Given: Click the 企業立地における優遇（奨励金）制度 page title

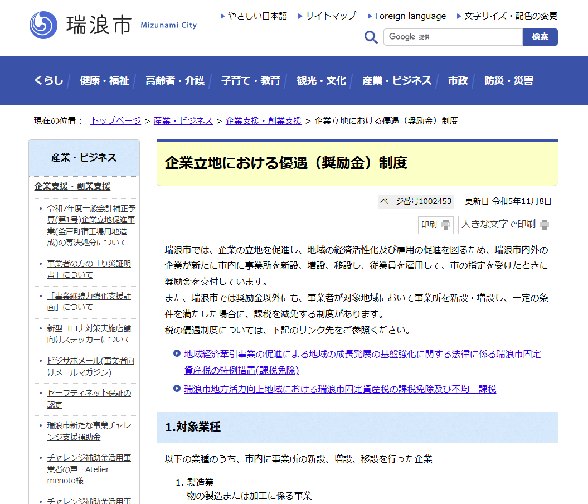Looking at the screenshot, I should [x=286, y=163].
